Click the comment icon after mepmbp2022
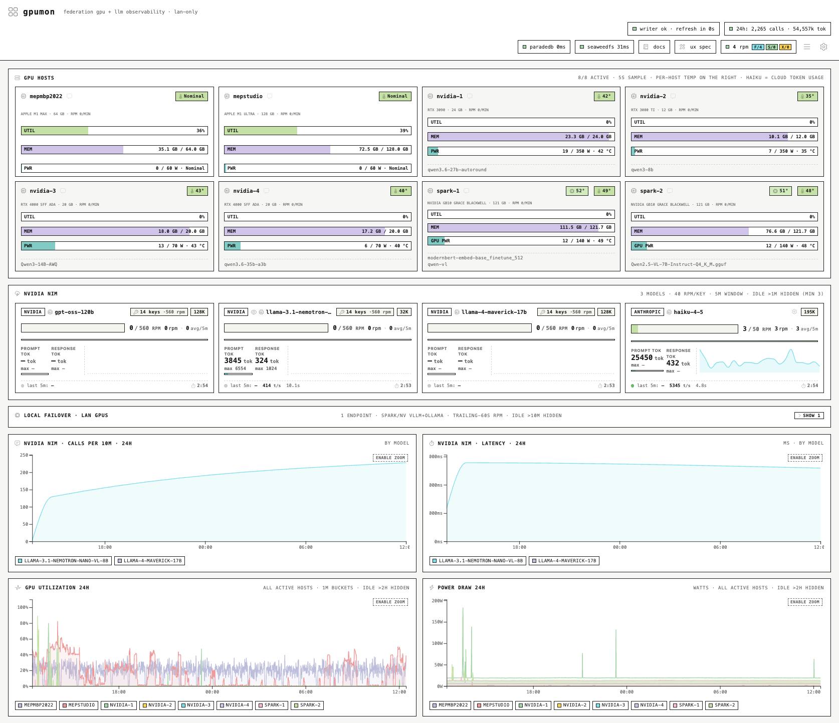This screenshot has width=839, height=723. [70, 96]
